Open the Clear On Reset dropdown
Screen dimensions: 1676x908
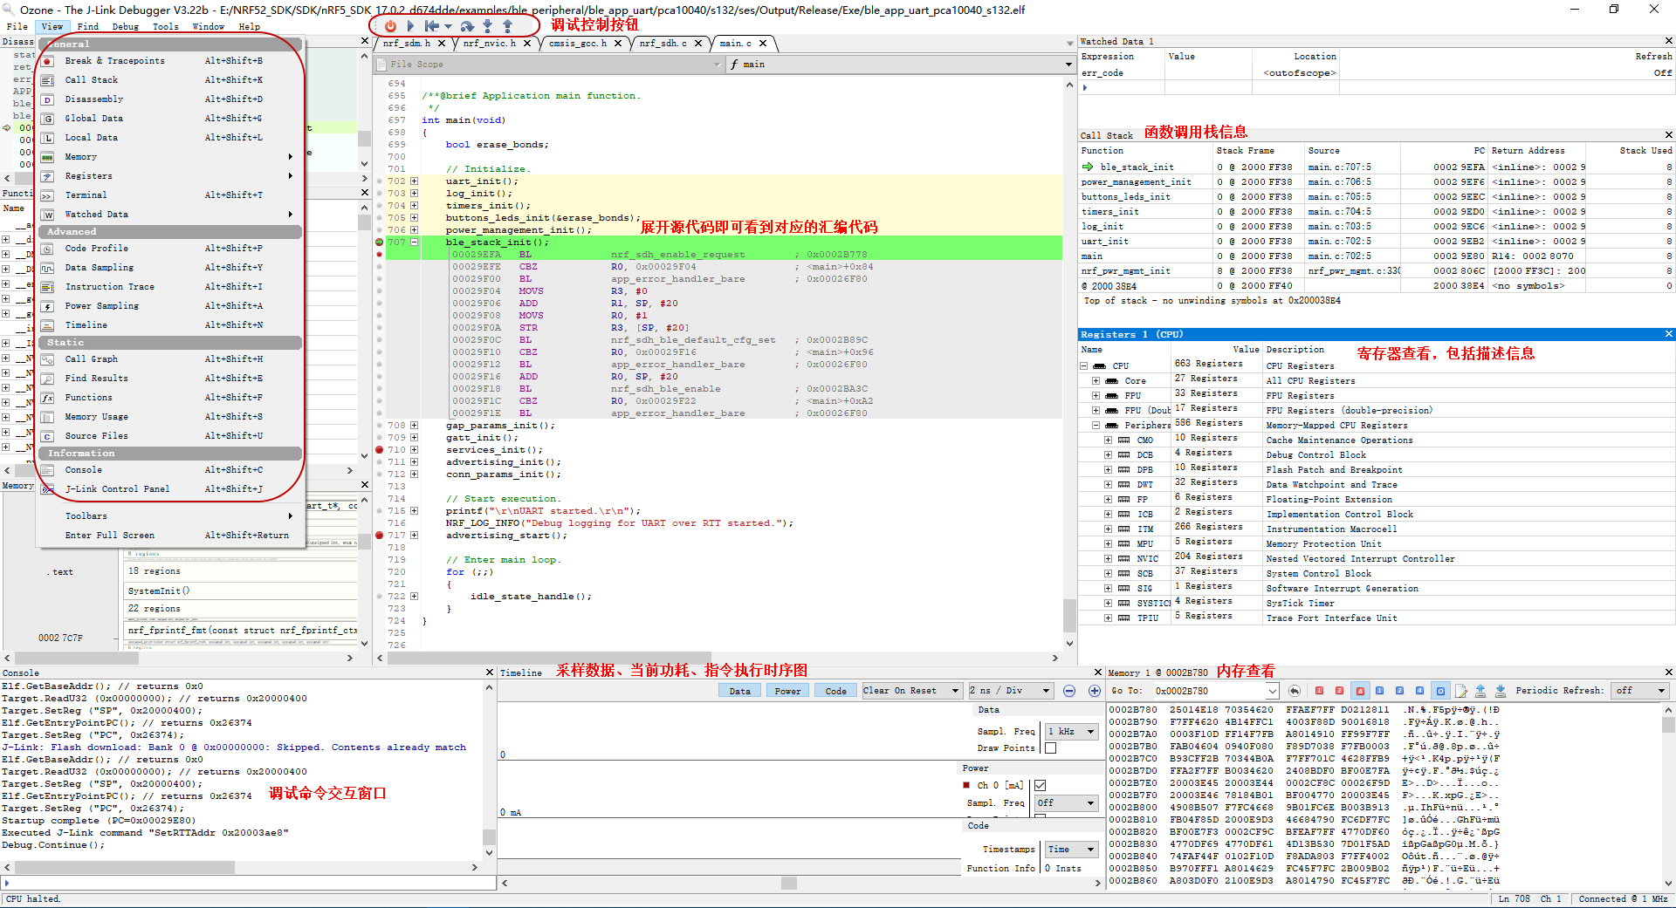click(x=911, y=691)
